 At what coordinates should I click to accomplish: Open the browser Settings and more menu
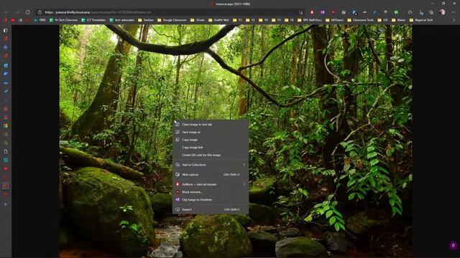coord(454,12)
